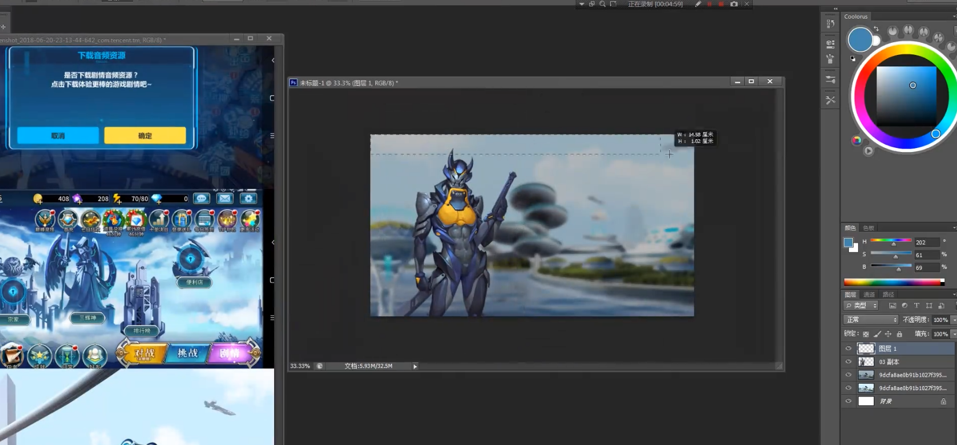Click the magnifier icon in the recording toolbar
Screen dimensions: 957x445
[x=603, y=4]
